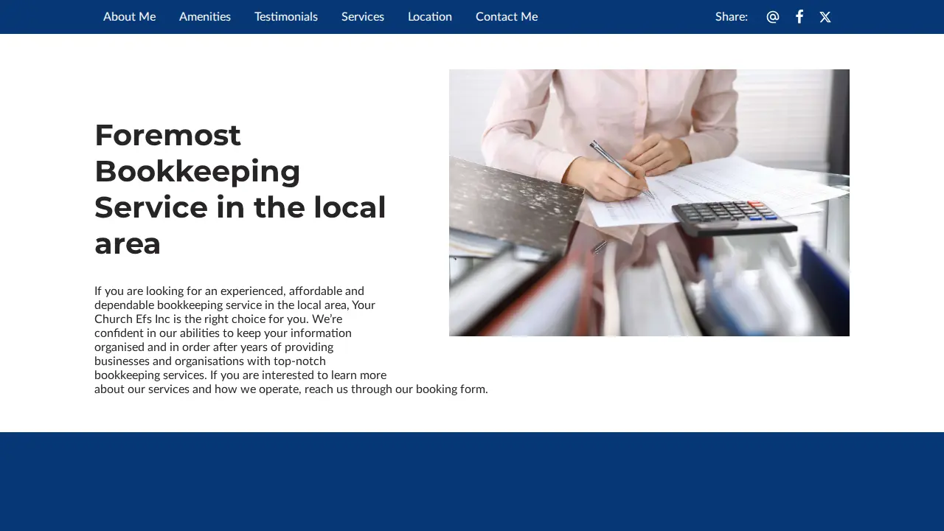Share this page on Facebook
Viewport: 944px width, 531px height.
pos(799,16)
